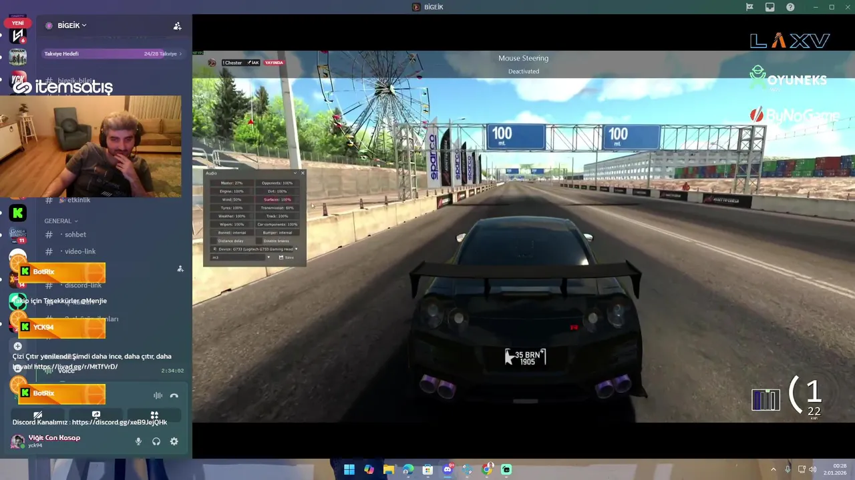Viewport: 855px width, 480px height.
Task: Expand Takviye Hedefi boost goal arrow
Action: coord(180,54)
